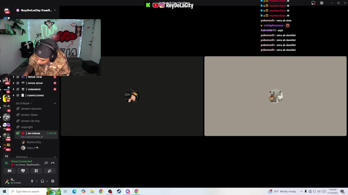Click the Discord help question mark icon
The width and height of the screenshot is (348, 195).
(322, 3)
